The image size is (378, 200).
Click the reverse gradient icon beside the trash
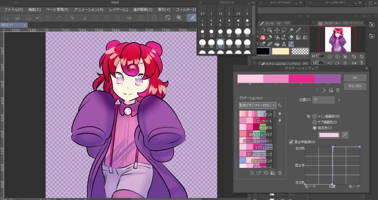(331, 90)
